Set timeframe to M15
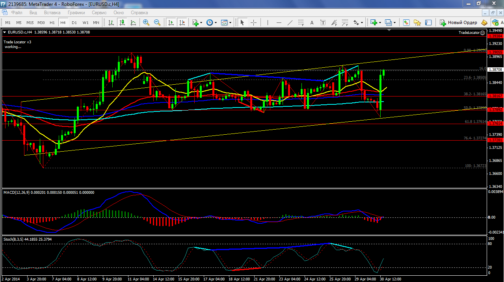Image resolution: width=504 pixels, height=282 pixels. (30, 22)
